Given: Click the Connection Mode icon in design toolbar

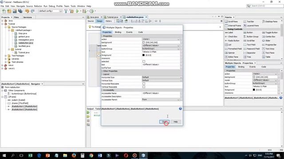Looking at the screenshot, I should click(122, 21).
